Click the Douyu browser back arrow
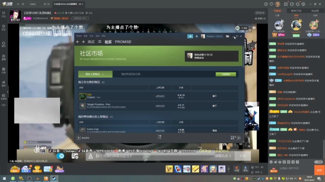Viewport: 325px width, 182px height. pos(18,4)
